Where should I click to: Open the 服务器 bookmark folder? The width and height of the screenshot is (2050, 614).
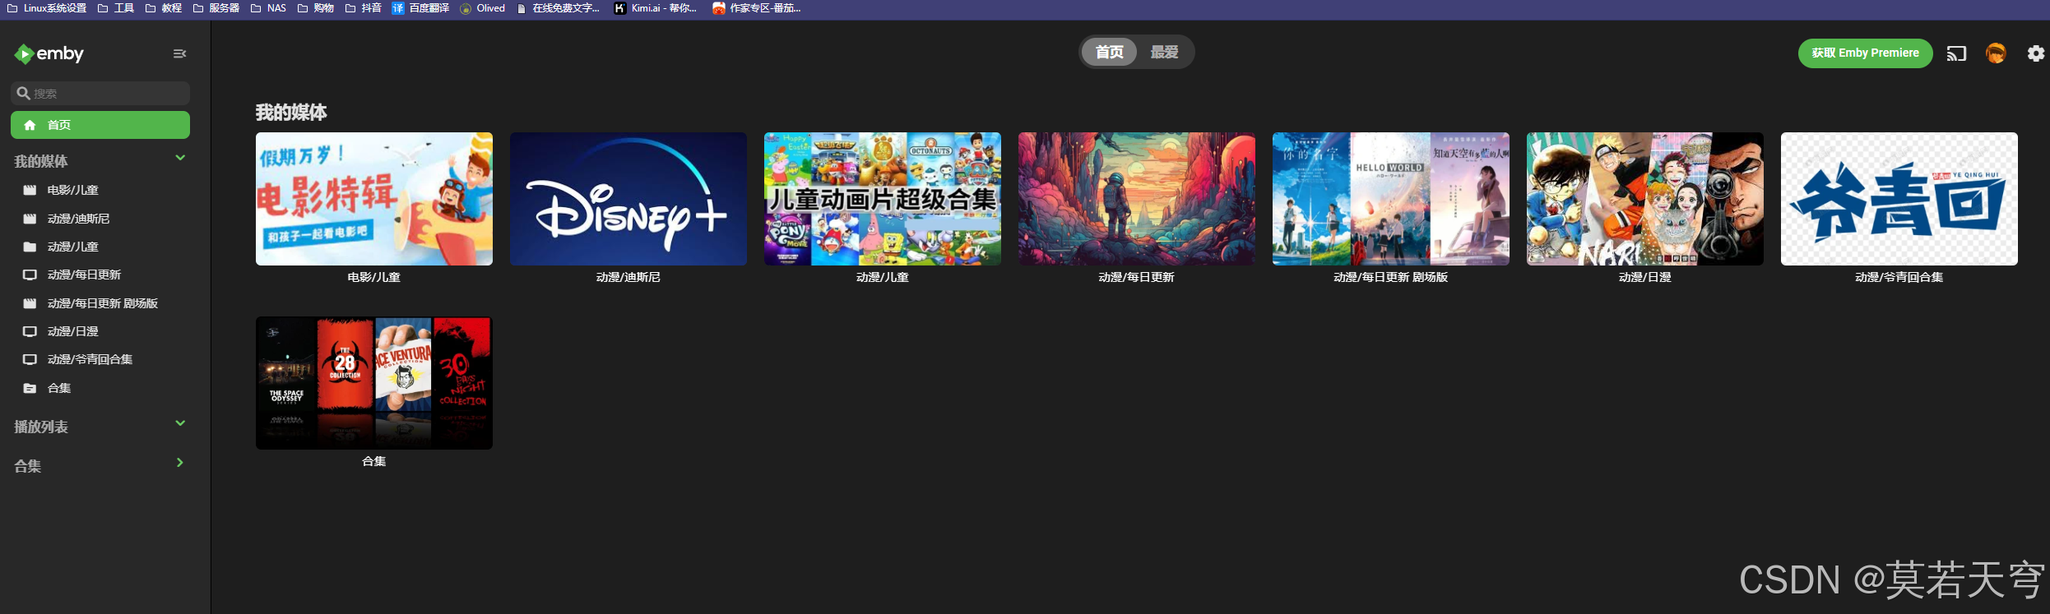tap(216, 8)
